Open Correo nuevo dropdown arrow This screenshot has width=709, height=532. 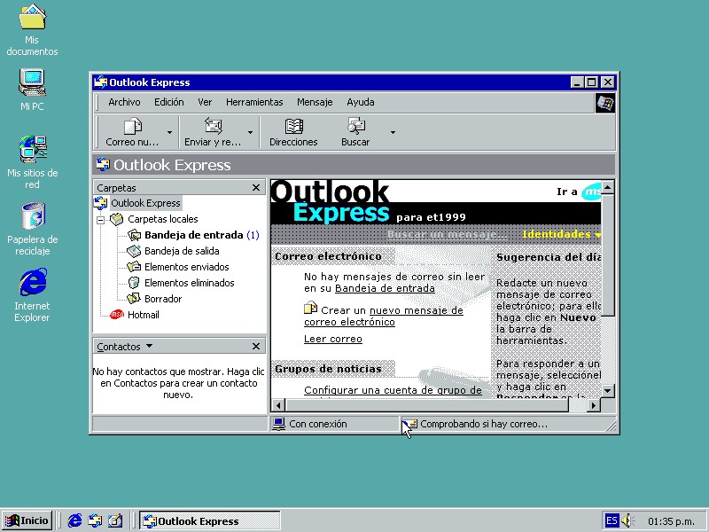169,132
